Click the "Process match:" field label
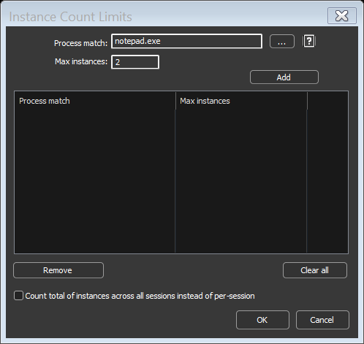Viewport: 364px width, 344px height. tap(80, 43)
